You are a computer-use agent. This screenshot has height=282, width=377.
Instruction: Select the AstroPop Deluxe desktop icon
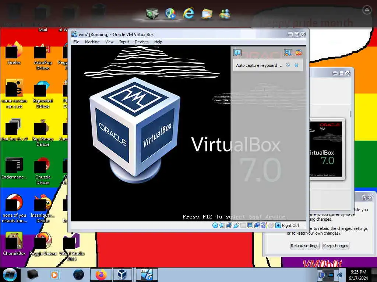click(43, 56)
